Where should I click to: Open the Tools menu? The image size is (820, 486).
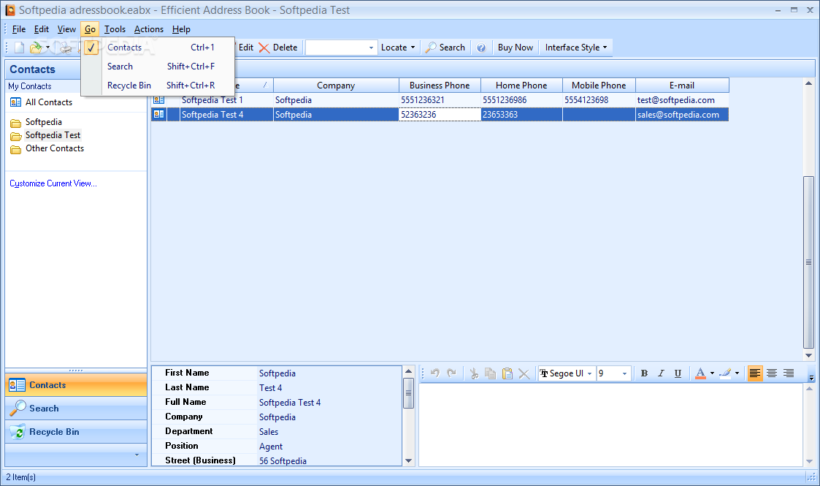[x=115, y=29]
